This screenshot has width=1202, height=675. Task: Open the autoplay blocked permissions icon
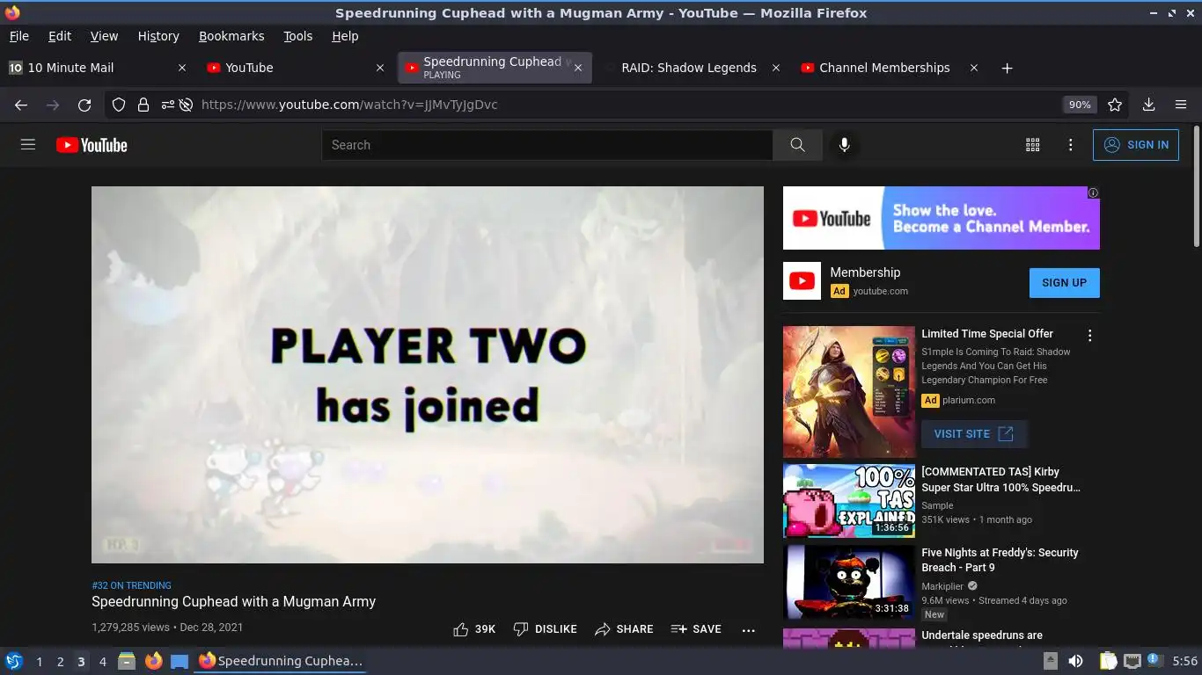click(x=186, y=105)
